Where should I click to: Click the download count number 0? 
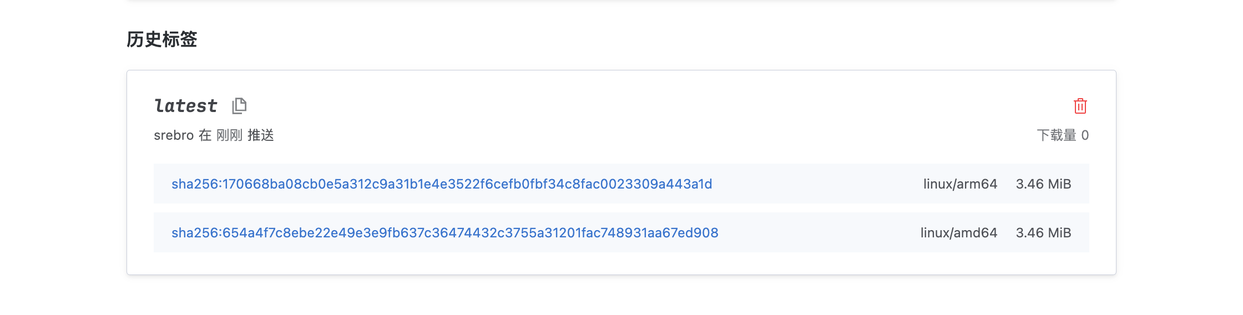(1085, 135)
